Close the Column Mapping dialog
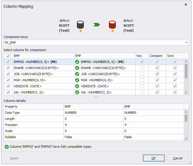This screenshot has width=193, height=166. pos(186,5)
